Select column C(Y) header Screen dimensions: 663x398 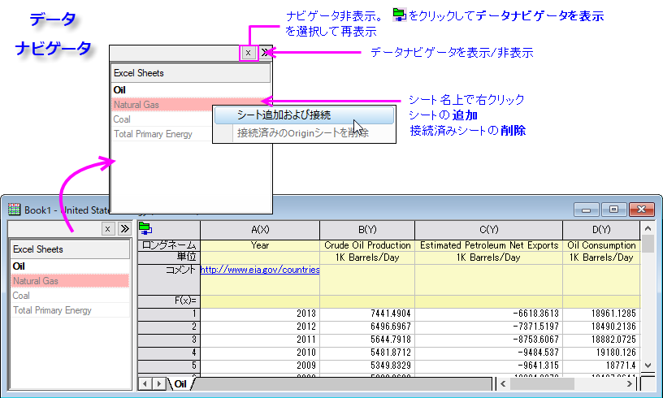489,229
